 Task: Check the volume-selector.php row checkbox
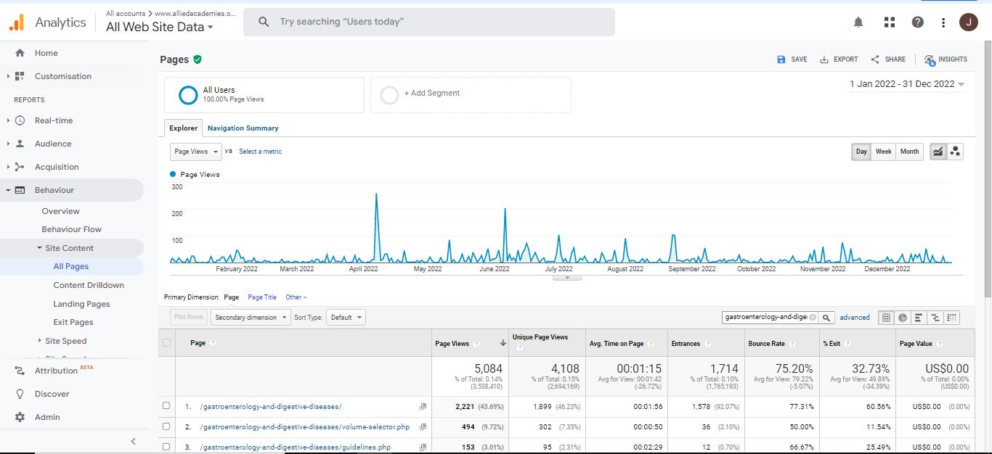pyautogui.click(x=167, y=426)
